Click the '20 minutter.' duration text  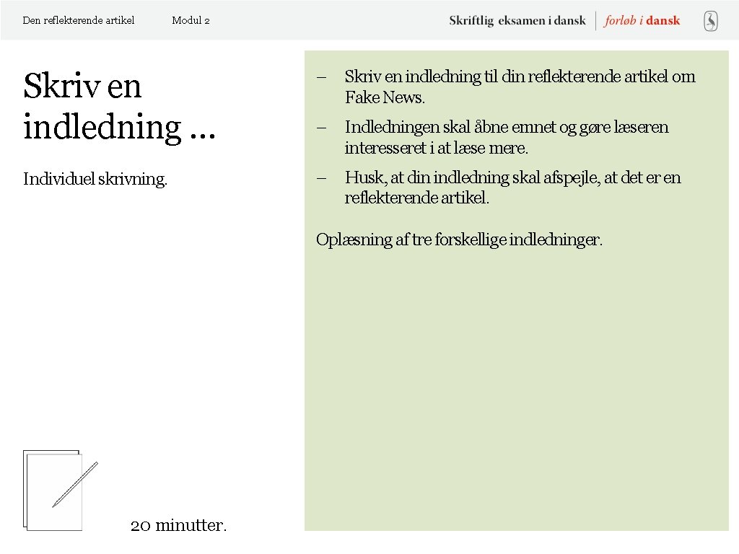click(178, 525)
